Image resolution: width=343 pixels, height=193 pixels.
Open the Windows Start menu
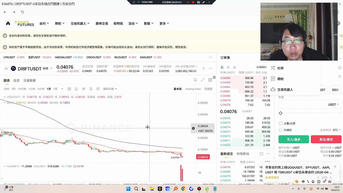(128, 189)
